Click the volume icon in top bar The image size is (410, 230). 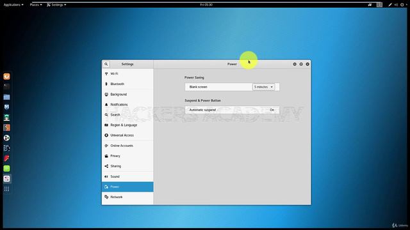click(x=396, y=4)
